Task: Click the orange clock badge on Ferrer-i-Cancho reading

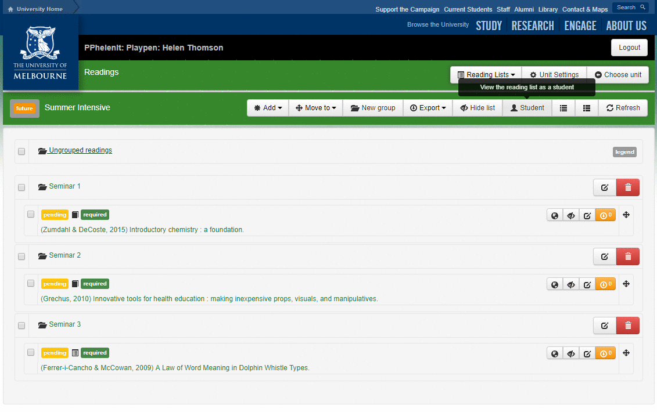Action: tap(605, 353)
